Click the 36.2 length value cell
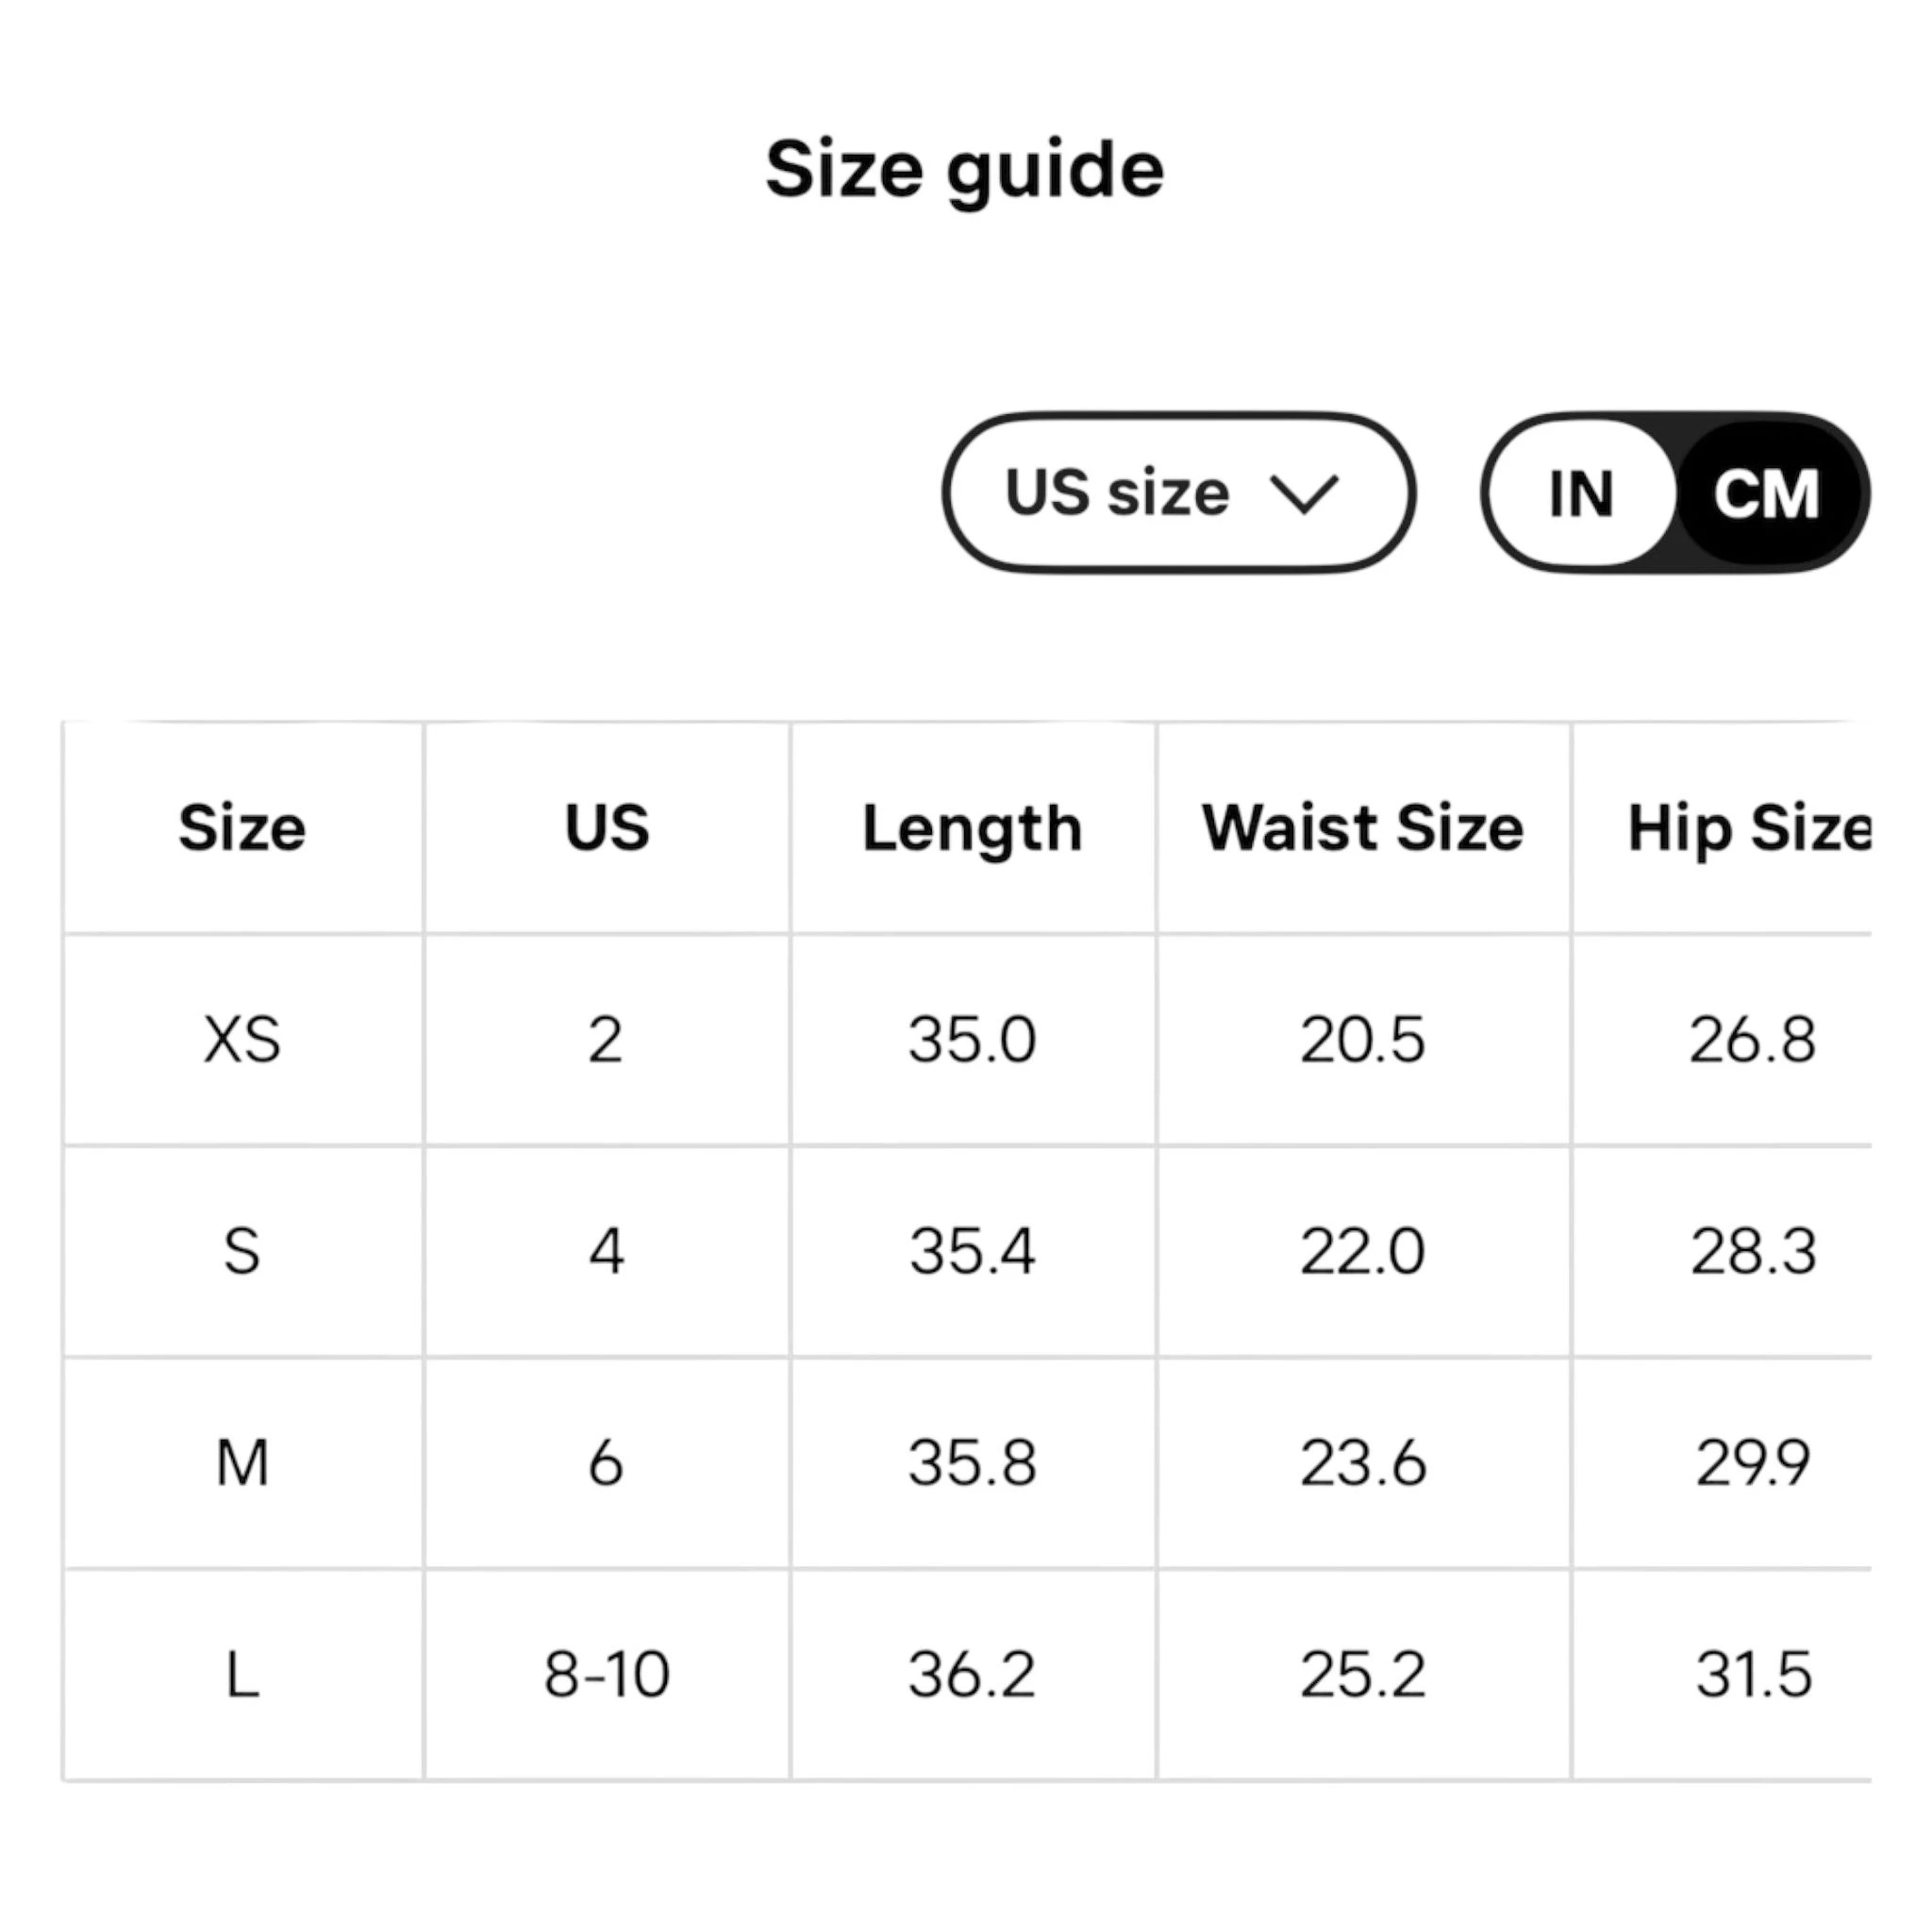1932x1932 pixels. (972, 1675)
